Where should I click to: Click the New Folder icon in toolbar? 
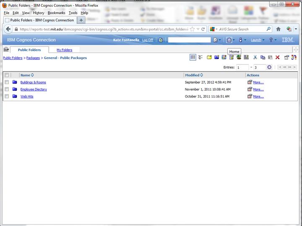209,57
